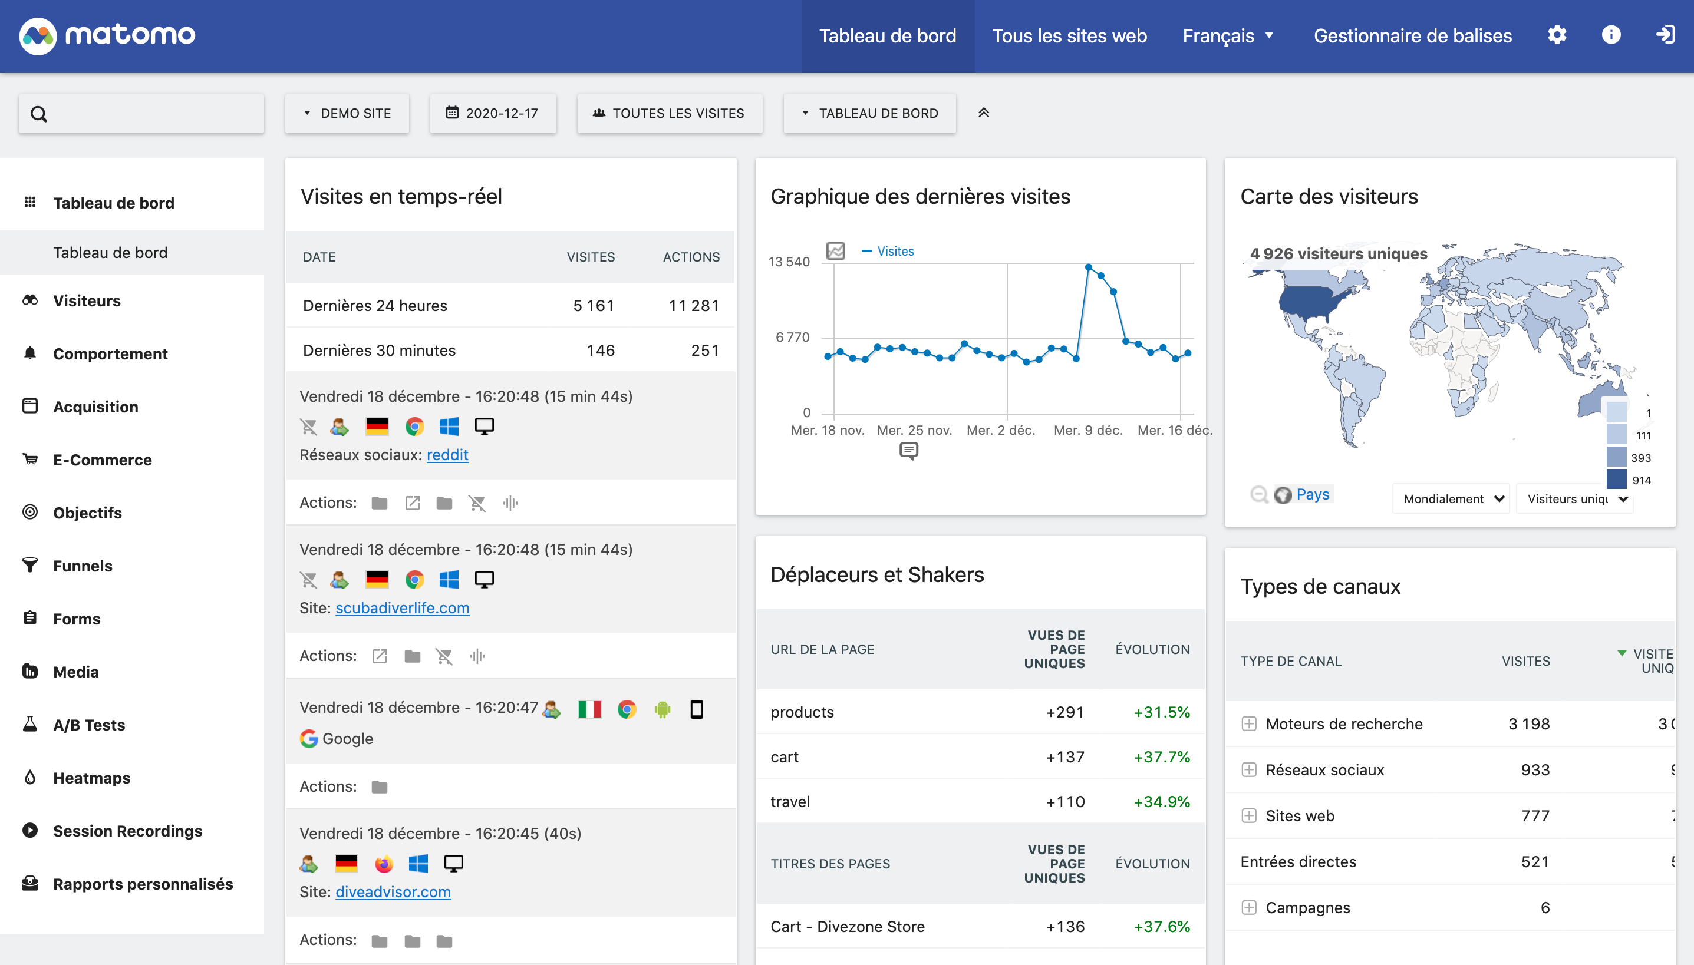
Task: Click the peak data point on the visits graph
Action: (1089, 267)
